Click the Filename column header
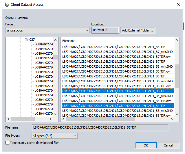This screenshot has width=185, height=154. [68, 41]
